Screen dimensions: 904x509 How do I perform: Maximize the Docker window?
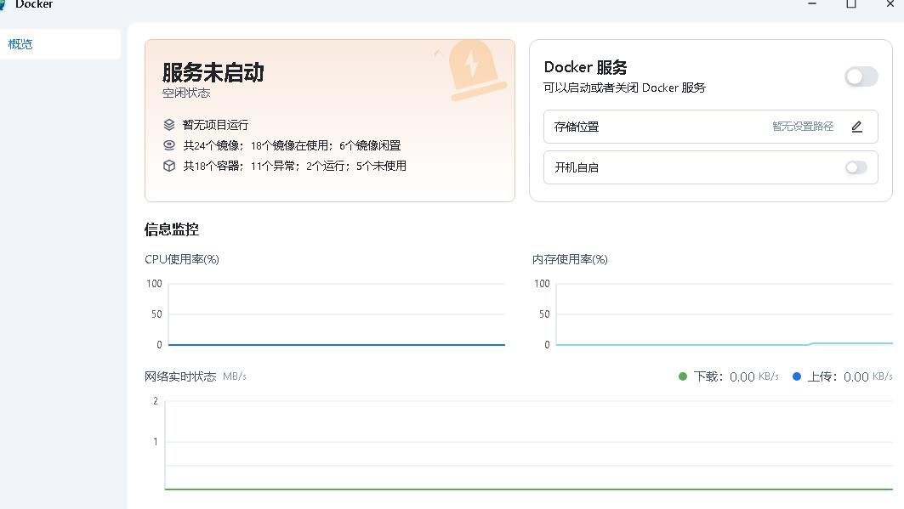point(850,5)
